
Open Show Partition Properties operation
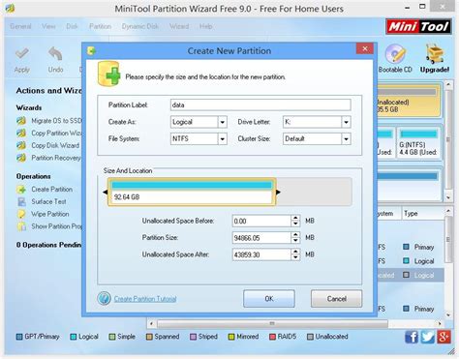49,226
